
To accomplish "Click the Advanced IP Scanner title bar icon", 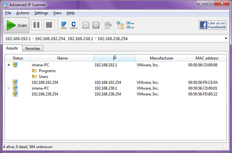I will click(5, 5).
